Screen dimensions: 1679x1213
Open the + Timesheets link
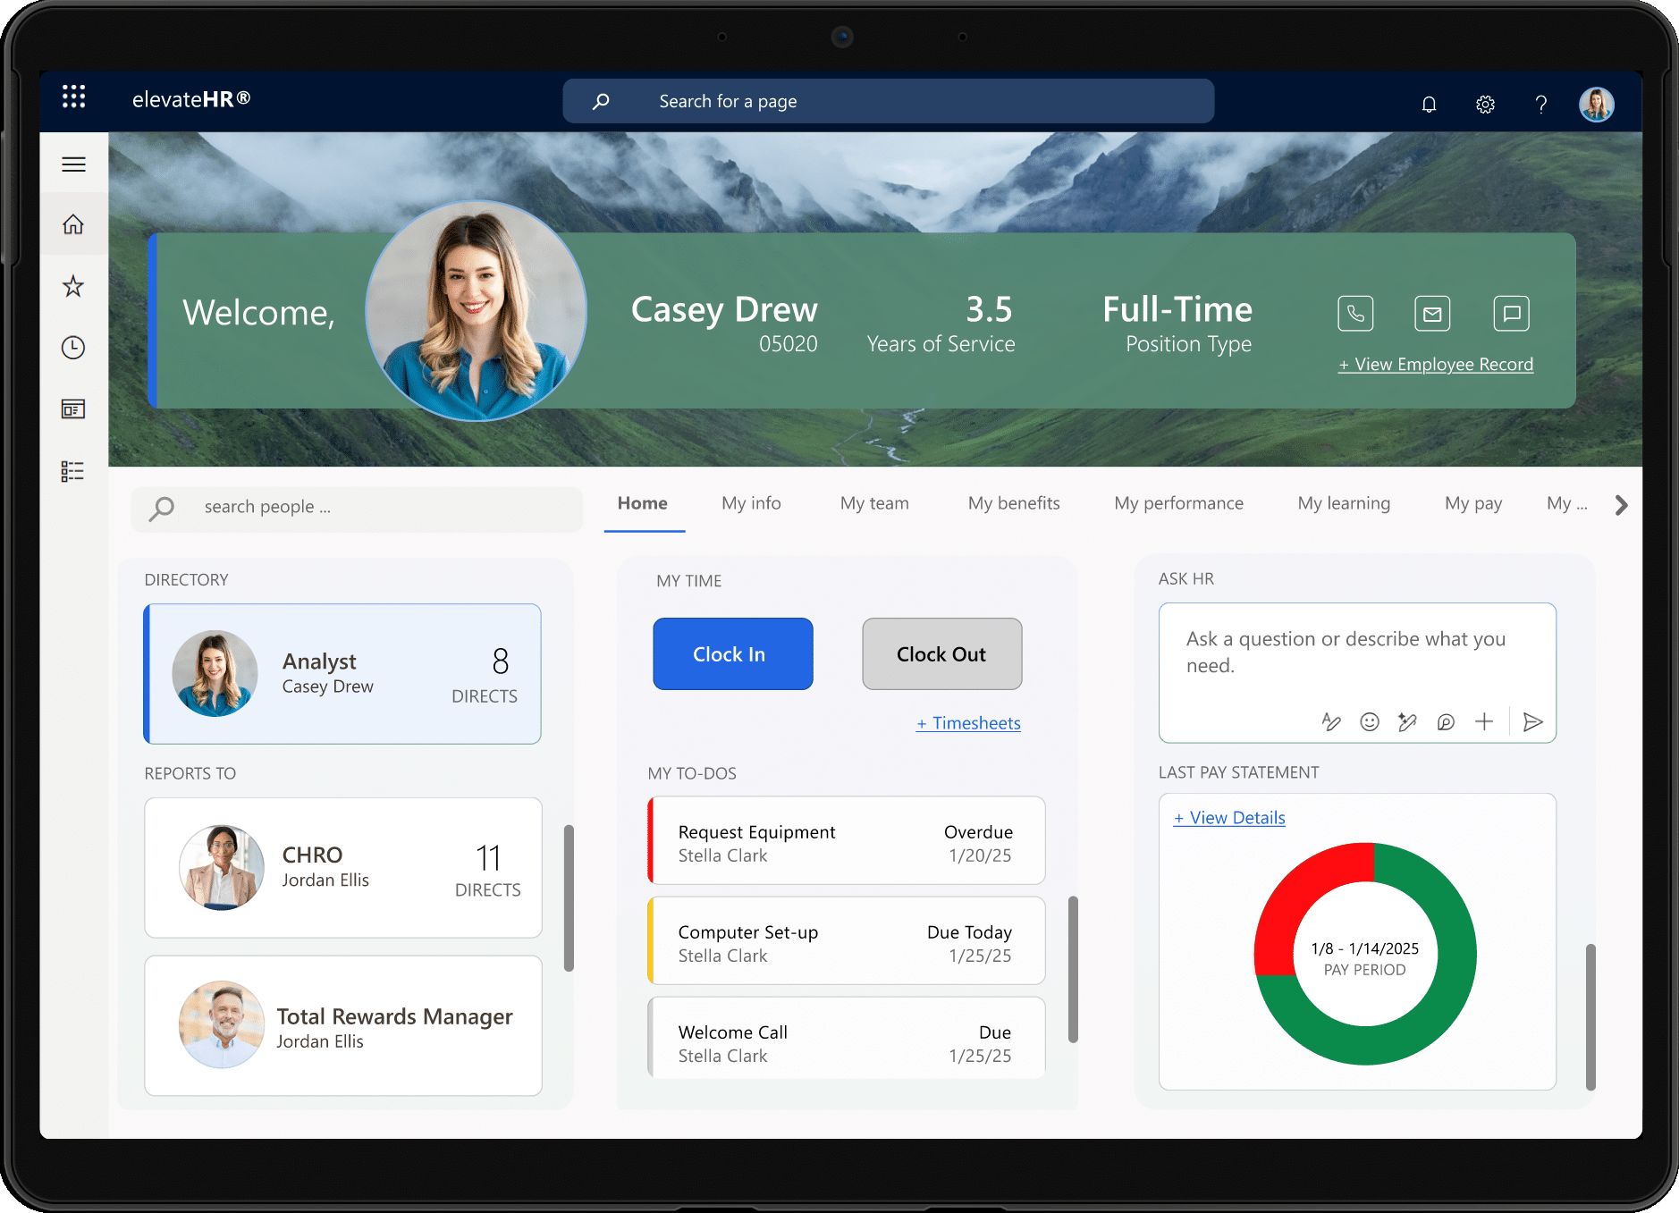[968, 723]
